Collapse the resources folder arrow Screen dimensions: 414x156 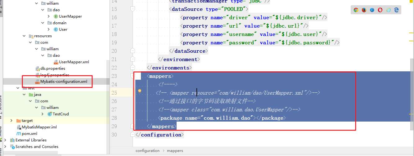[x=24, y=36]
